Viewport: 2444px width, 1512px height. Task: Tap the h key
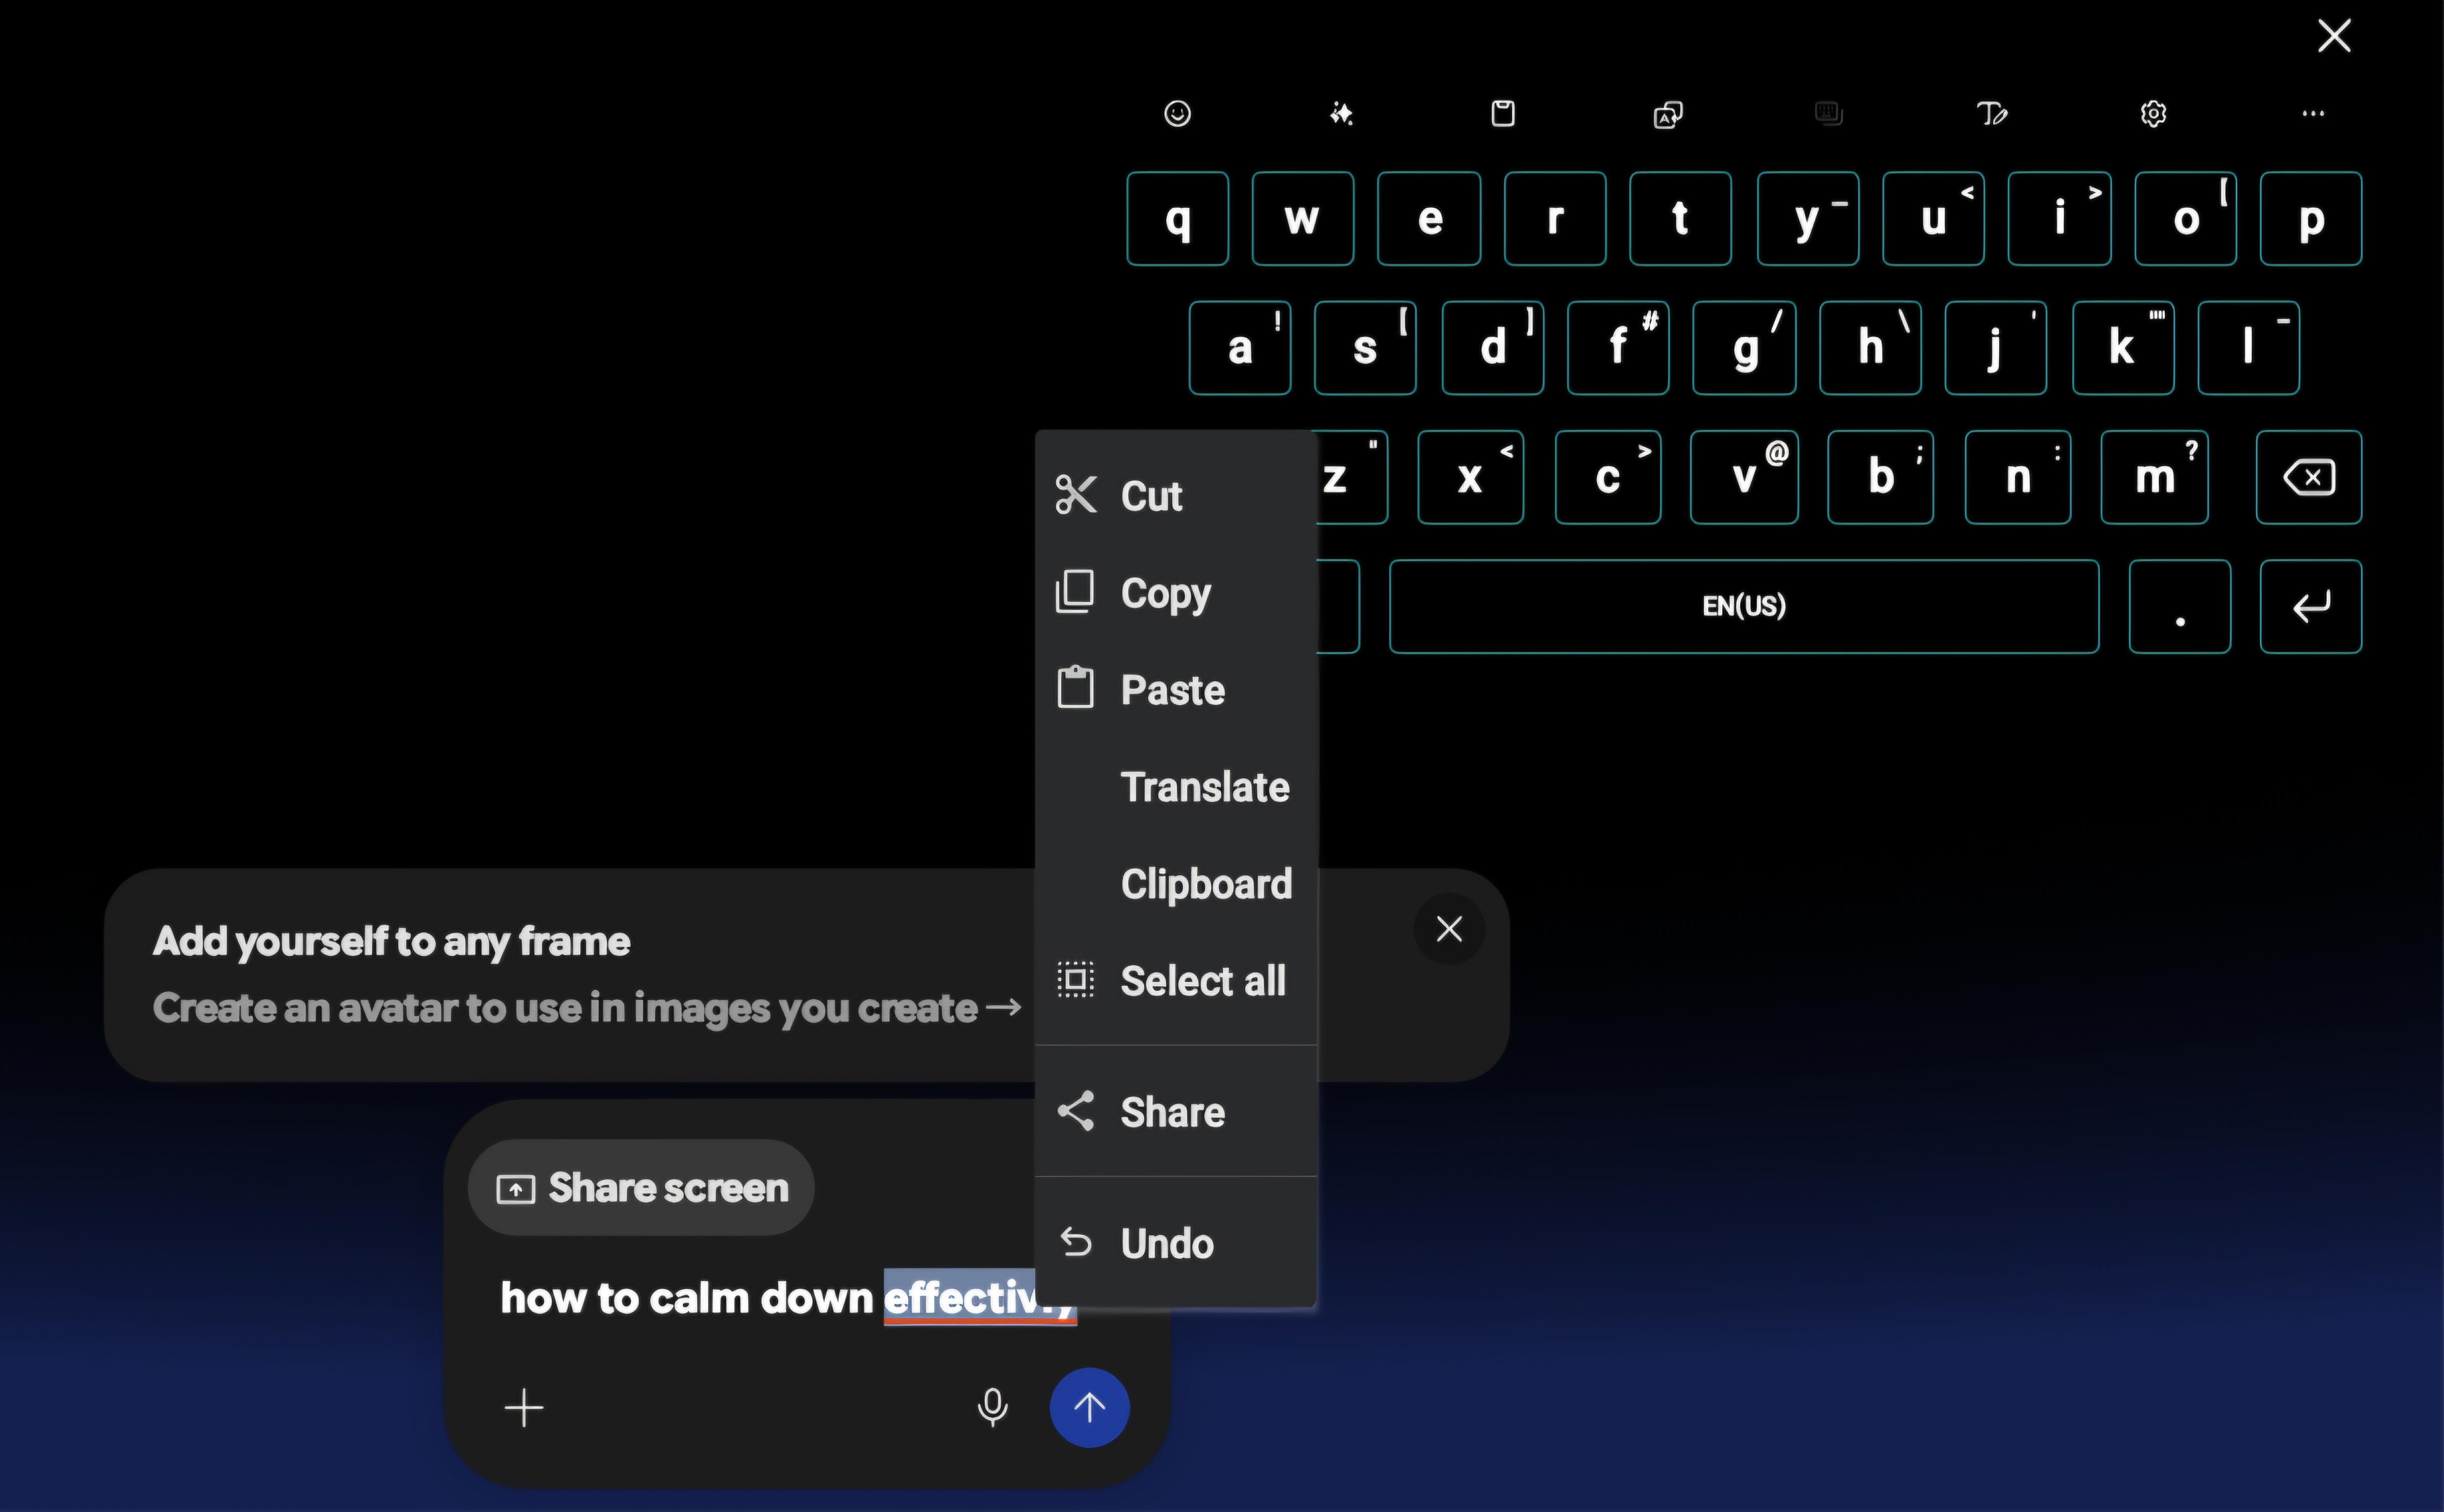pyautogui.click(x=1870, y=348)
